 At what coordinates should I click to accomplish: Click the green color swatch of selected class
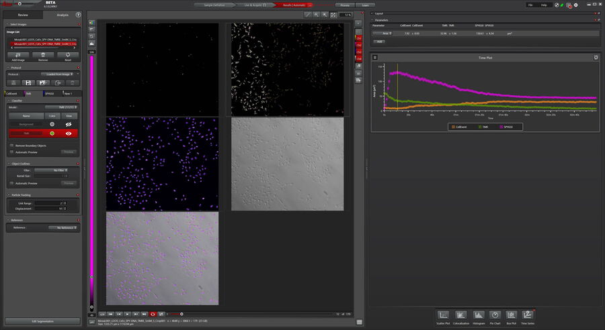coord(52,133)
